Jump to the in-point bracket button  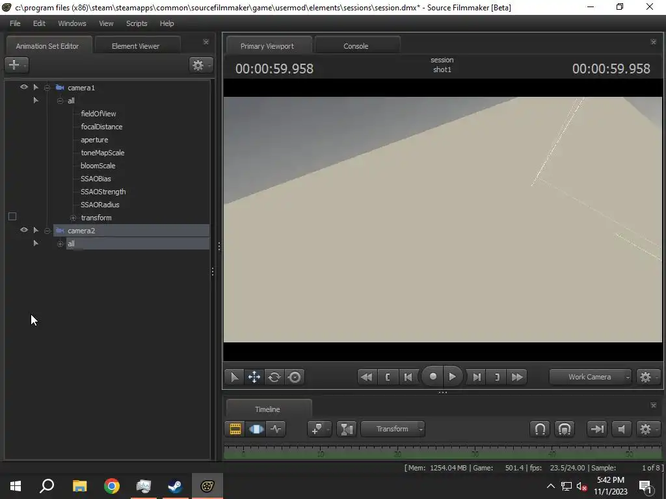(388, 377)
